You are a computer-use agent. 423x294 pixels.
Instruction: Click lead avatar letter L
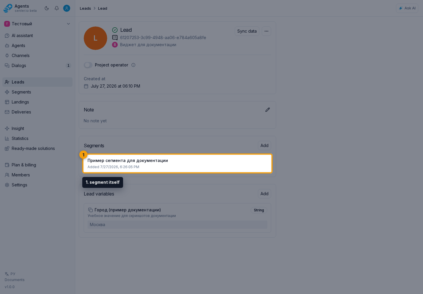(x=95, y=38)
